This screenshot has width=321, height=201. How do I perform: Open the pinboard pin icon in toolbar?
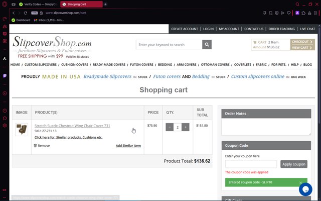click(x=264, y=13)
